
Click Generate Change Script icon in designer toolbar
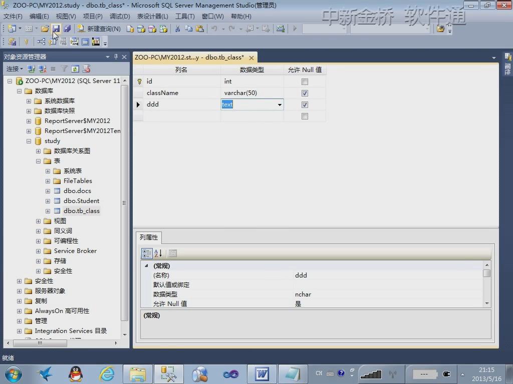(12, 42)
